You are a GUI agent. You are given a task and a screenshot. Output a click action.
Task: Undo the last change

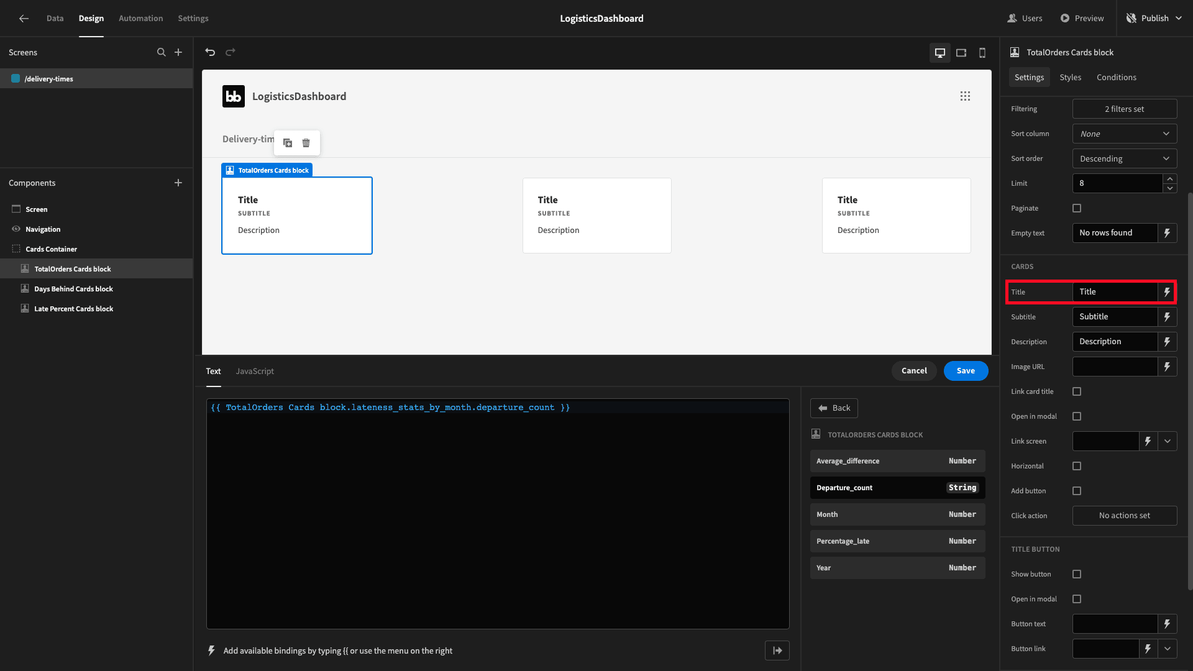pyautogui.click(x=210, y=52)
